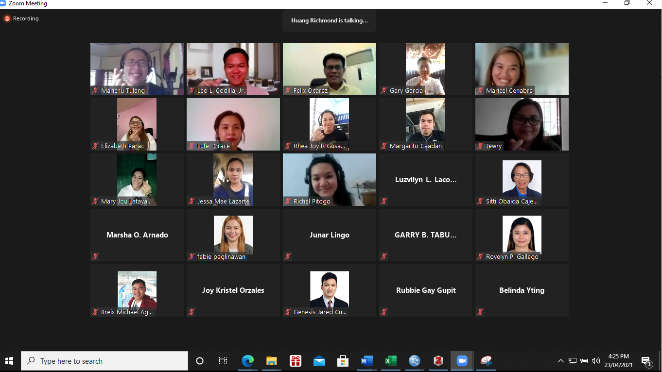Click Rovelyn P. Gallego's profile picture tile
Viewport: 662px width, 372px height.
point(522,235)
